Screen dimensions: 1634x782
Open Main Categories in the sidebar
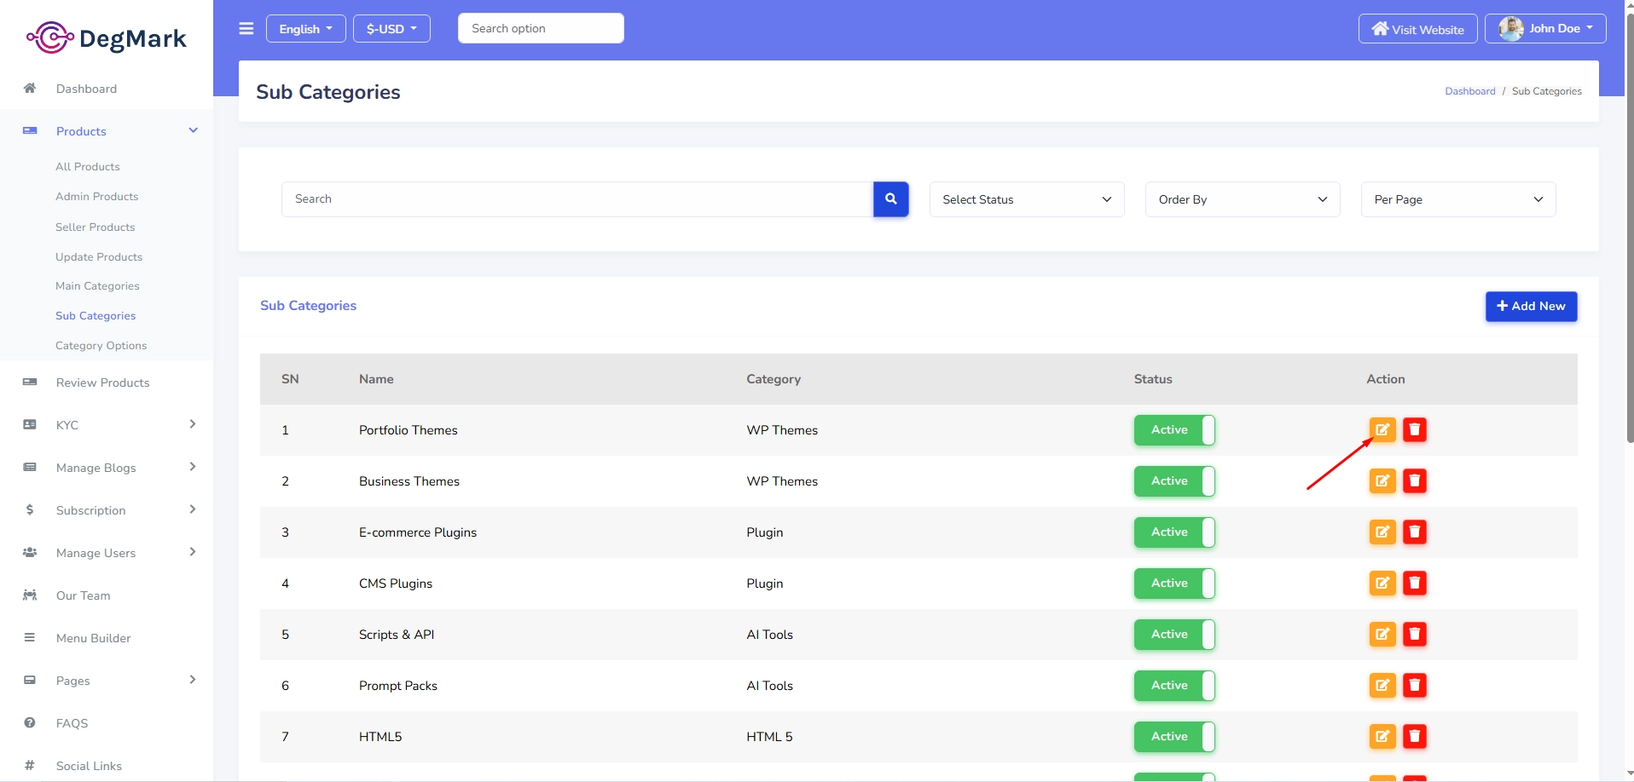point(97,285)
